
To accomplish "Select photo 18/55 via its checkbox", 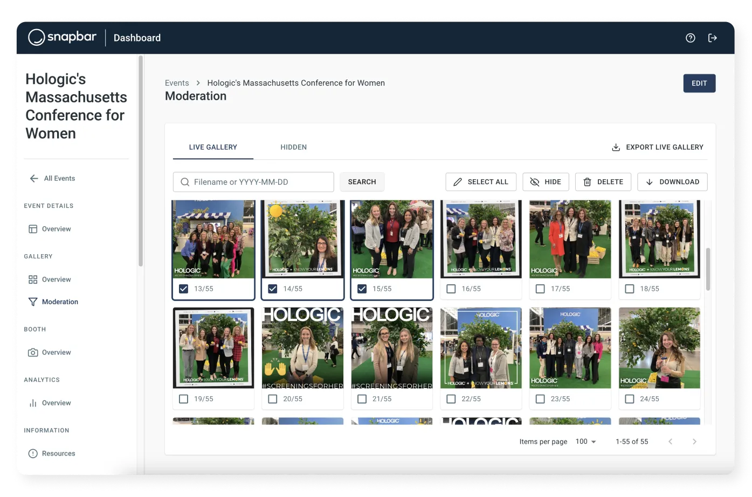I will pyautogui.click(x=629, y=289).
